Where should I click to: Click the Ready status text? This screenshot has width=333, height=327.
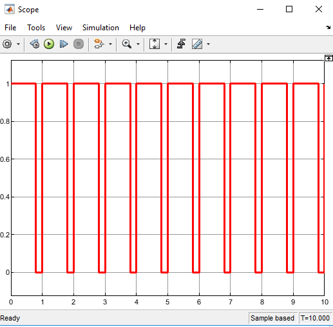[x=10, y=318]
